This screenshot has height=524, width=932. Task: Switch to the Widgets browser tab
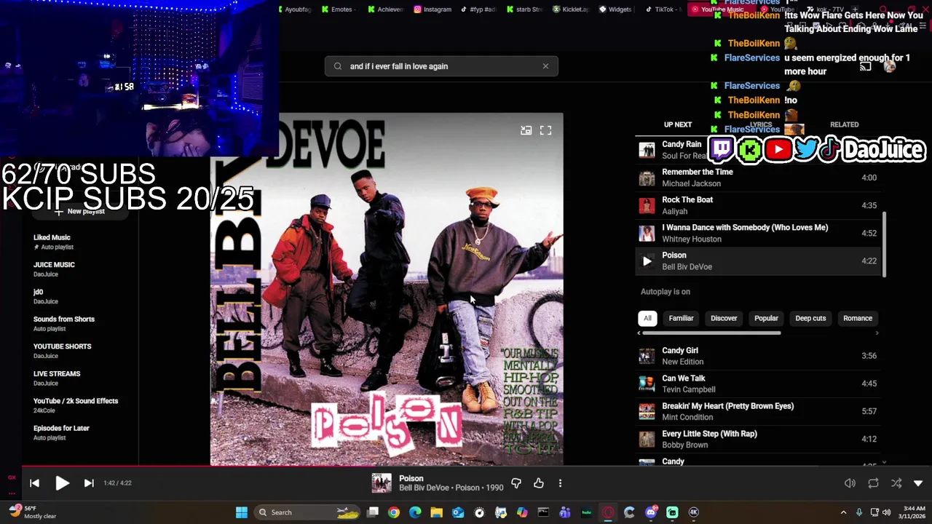click(615, 9)
